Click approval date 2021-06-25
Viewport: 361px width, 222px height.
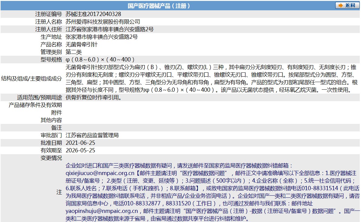pyautogui.click(x=80, y=143)
